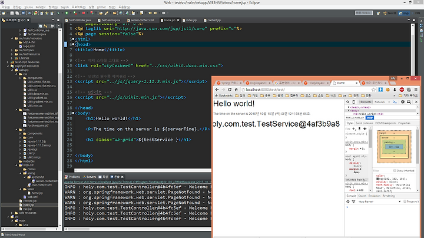This screenshot has height=238, width=424.
Task: Click the Adblock extension icon in Chrome
Action: coord(402,90)
